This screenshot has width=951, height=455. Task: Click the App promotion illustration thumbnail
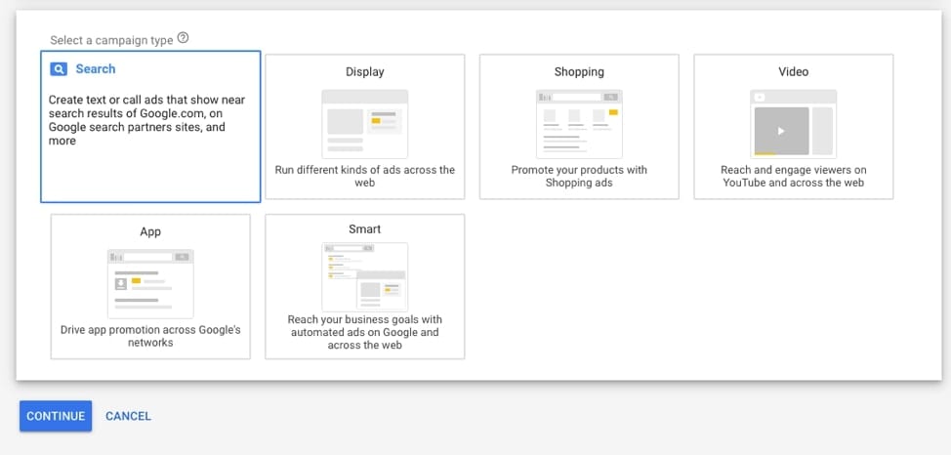tap(150, 284)
